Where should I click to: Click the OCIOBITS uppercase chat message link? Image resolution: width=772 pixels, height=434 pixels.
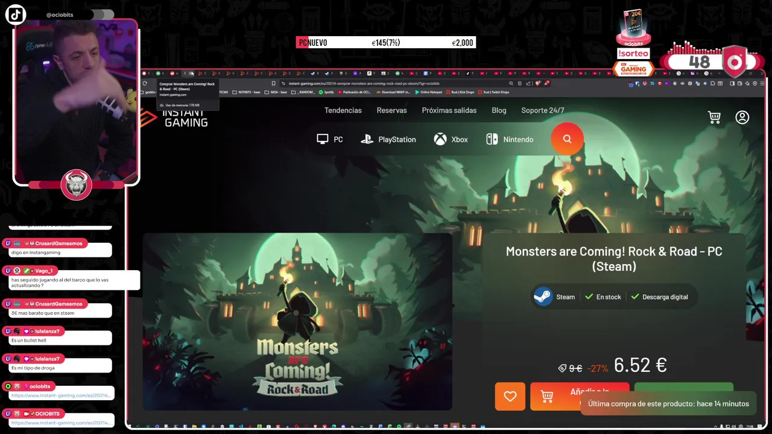(60, 423)
